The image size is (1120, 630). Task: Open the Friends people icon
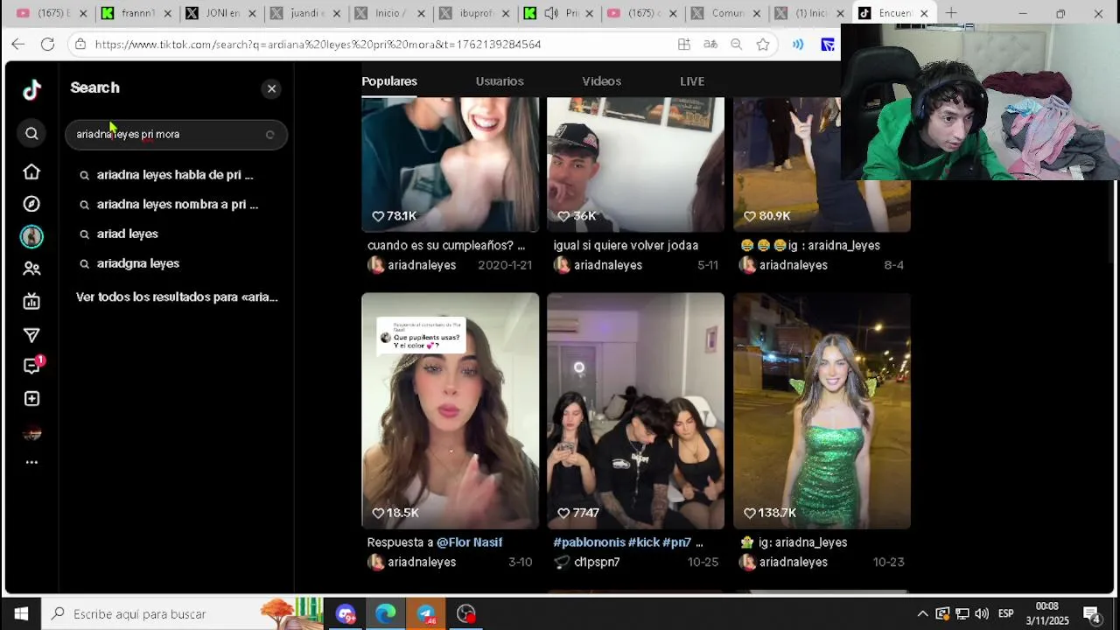[x=31, y=269]
